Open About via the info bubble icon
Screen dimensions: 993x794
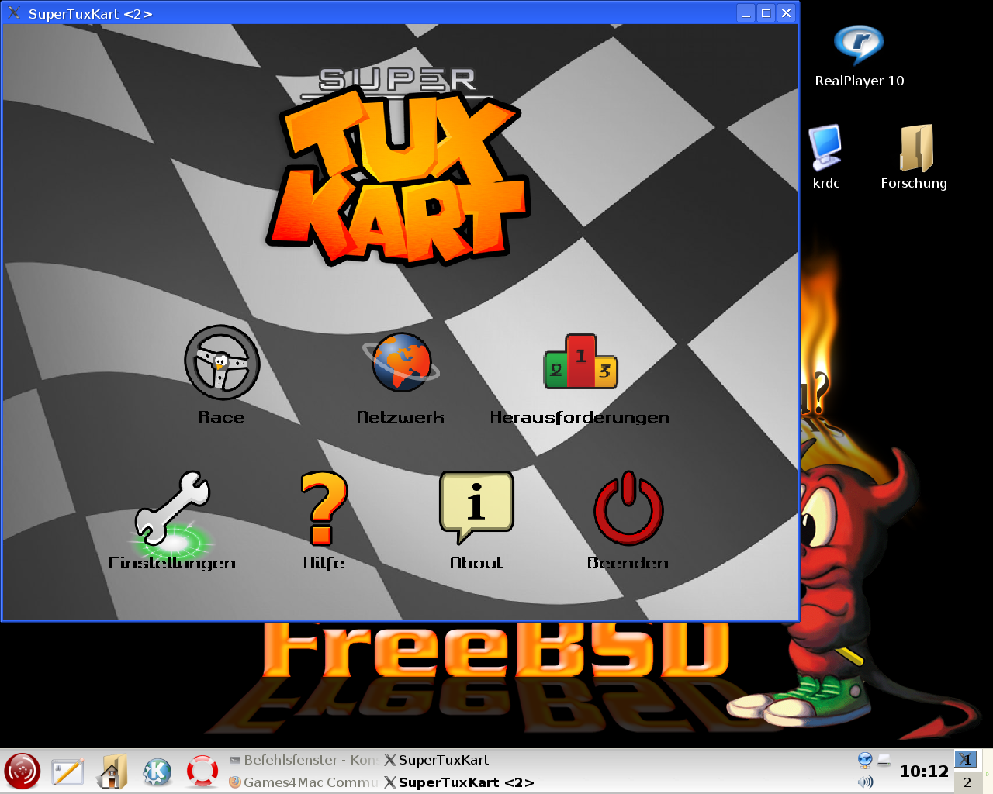(x=476, y=508)
